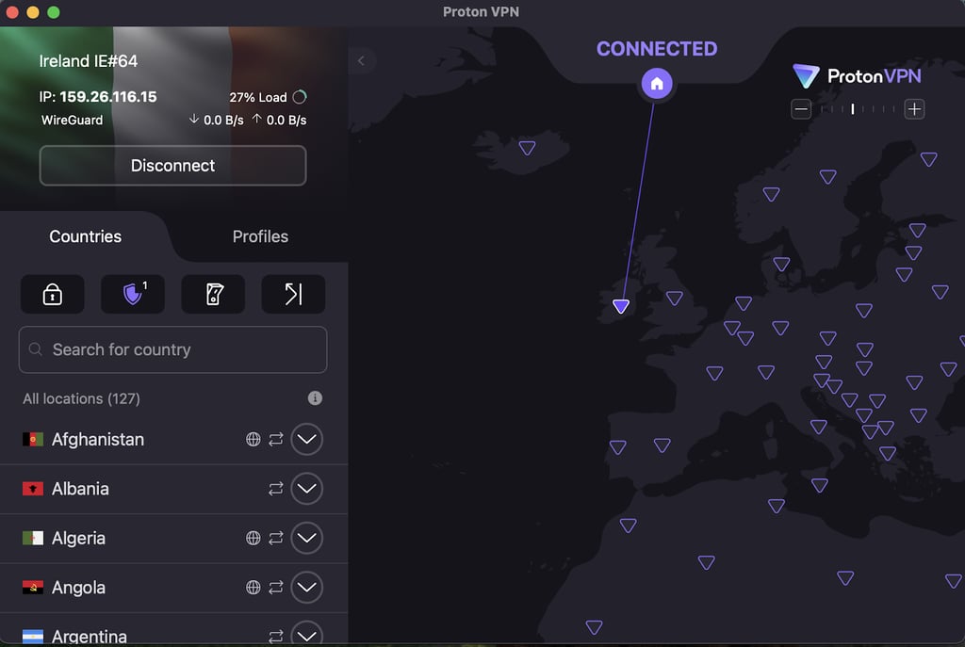This screenshot has height=647, width=965.
Task: Click the IP address 159.26.116.15
Action: (x=108, y=97)
